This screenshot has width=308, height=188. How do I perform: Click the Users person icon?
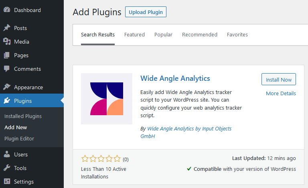[7, 154]
